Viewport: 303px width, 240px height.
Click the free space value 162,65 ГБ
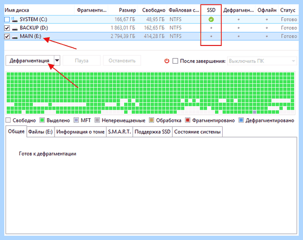[x=154, y=28]
